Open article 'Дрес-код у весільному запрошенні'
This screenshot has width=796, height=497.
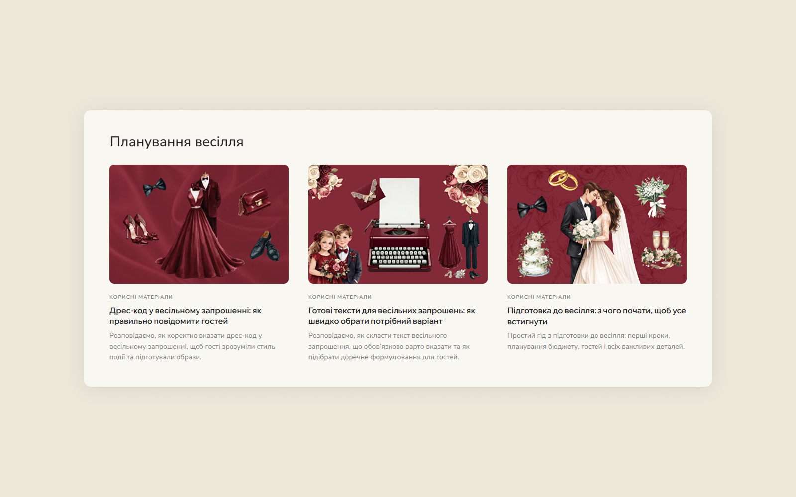186,316
